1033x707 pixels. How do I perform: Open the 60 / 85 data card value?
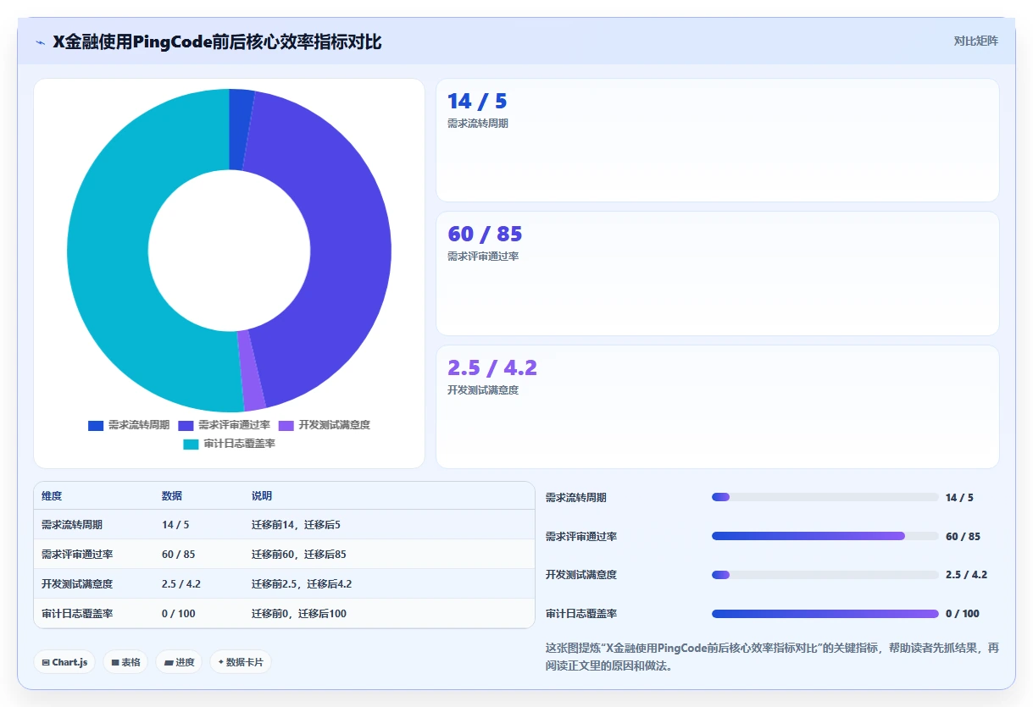pyautogui.click(x=485, y=234)
